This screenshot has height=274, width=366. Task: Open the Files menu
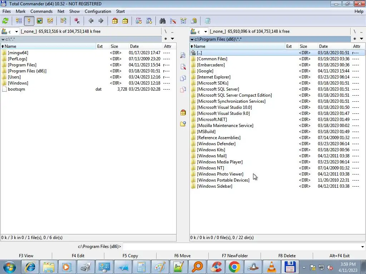point(6,11)
